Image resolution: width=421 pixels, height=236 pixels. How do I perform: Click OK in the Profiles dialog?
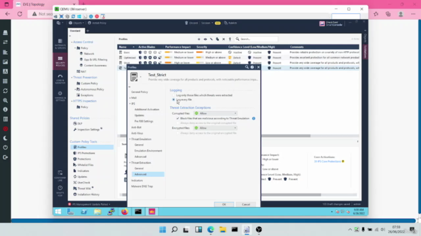coord(224,205)
